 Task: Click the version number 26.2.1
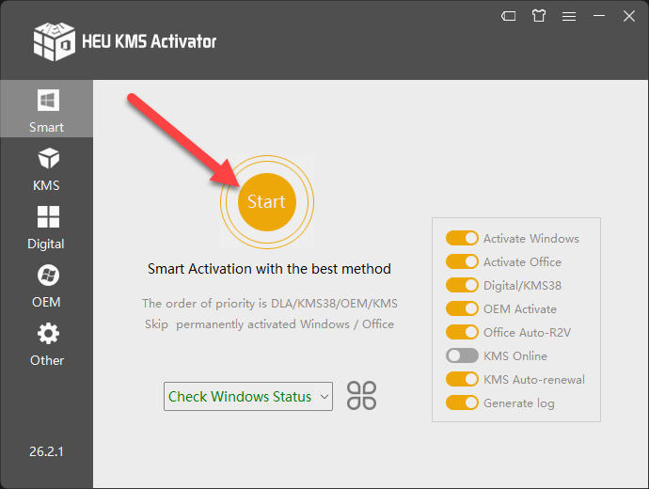click(x=46, y=451)
